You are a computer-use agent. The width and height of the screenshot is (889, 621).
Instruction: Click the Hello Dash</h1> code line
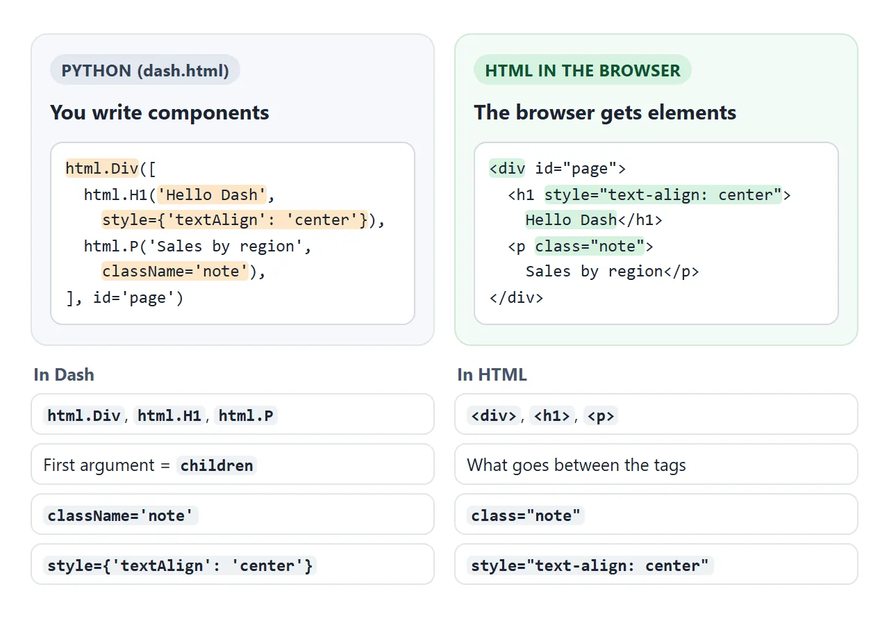[594, 220]
